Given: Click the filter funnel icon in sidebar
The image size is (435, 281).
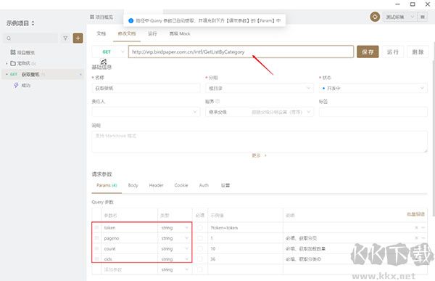Looking at the screenshot, I should [x=65, y=38].
